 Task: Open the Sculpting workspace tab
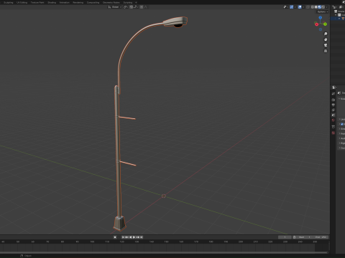[8, 2]
